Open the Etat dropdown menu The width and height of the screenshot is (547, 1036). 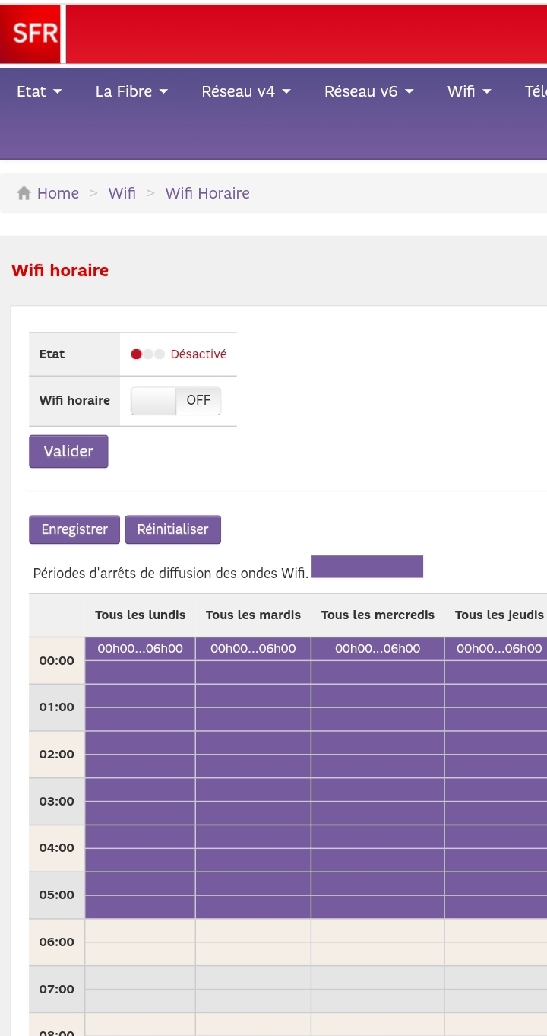pyautogui.click(x=39, y=91)
